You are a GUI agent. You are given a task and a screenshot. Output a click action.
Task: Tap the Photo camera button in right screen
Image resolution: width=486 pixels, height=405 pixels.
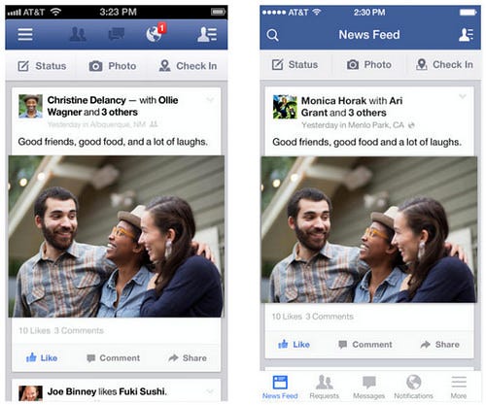click(x=369, y=65)
